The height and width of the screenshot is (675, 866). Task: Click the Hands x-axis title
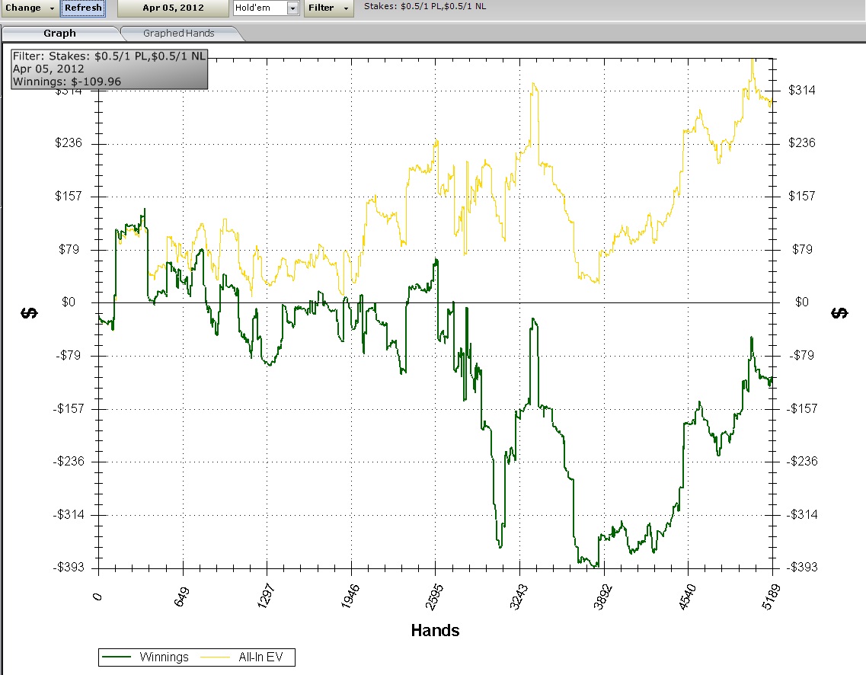(435, 630)
